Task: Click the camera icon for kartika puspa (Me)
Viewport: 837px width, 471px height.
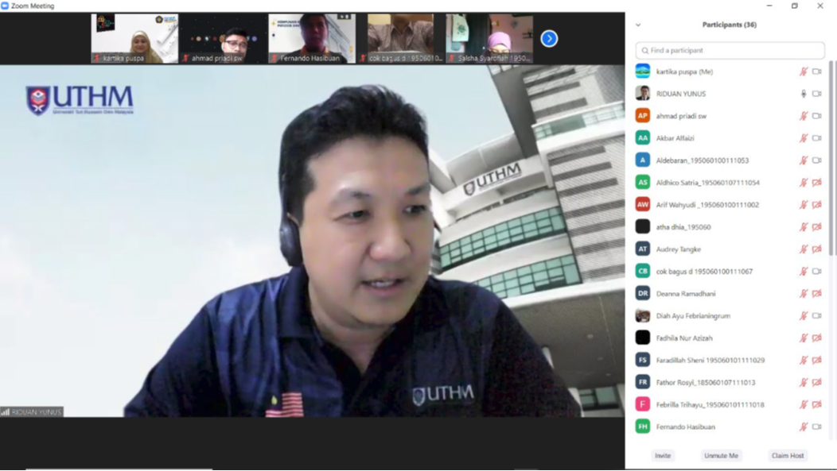Action: 817,71
